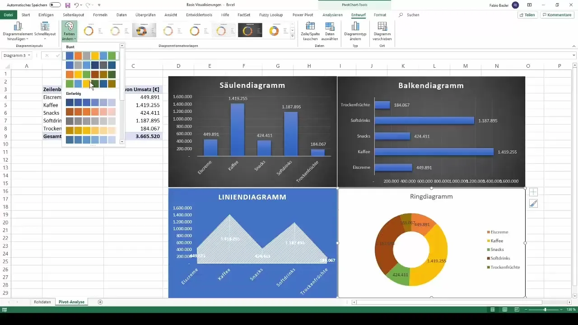578x325 pixels.
Task: Select the Säulendiagramm chart title
Action: point(252,85)
